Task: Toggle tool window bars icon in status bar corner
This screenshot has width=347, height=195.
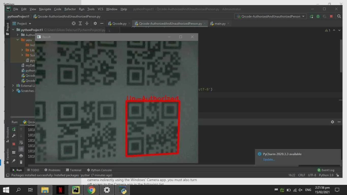Action: (x=8, y=175)
